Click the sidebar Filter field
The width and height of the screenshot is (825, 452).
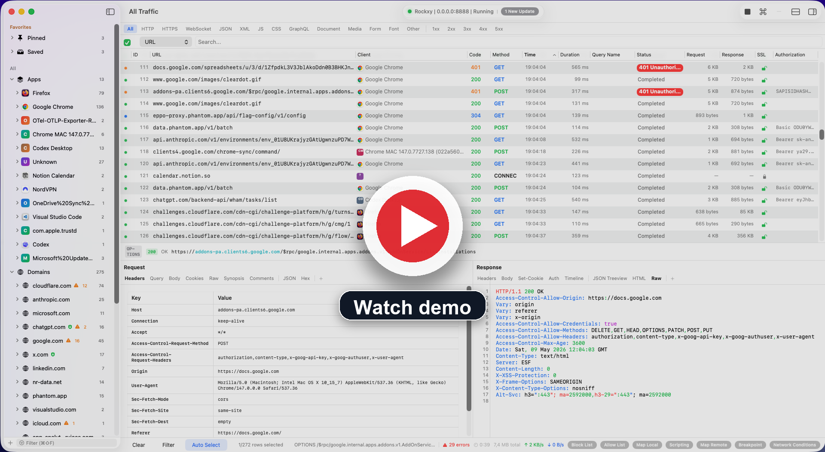(67, 443)
